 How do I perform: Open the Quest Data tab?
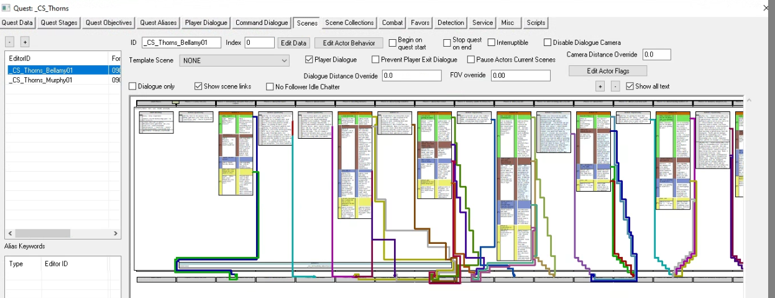point(17,23)
